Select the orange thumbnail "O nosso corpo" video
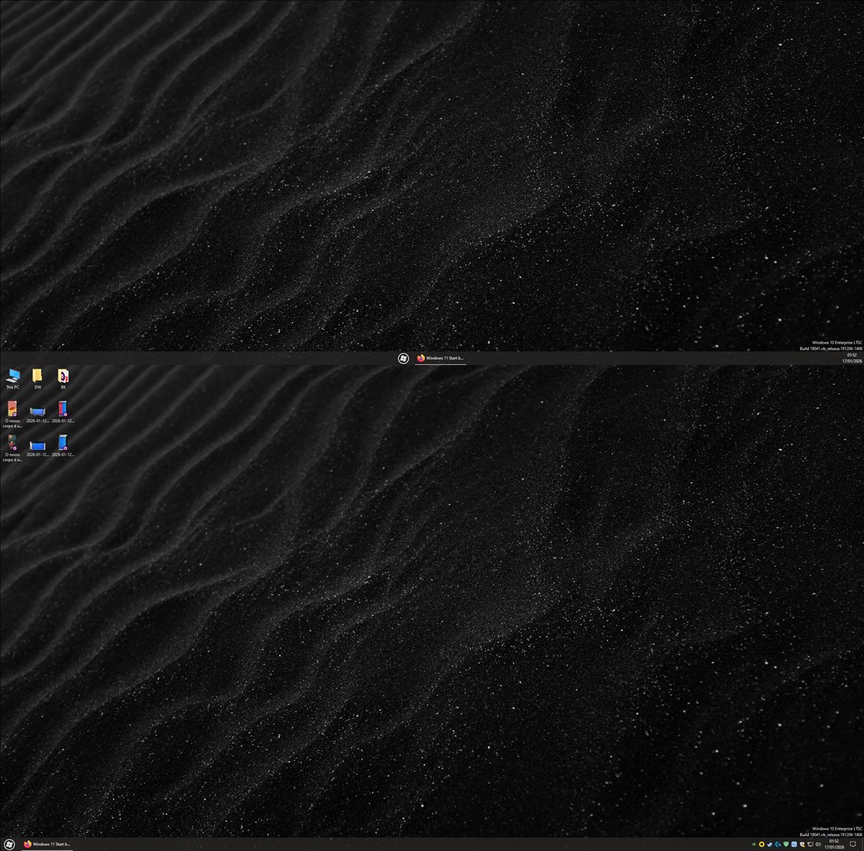864x851 pixels. pyautogui.click(x=13, y=411)
